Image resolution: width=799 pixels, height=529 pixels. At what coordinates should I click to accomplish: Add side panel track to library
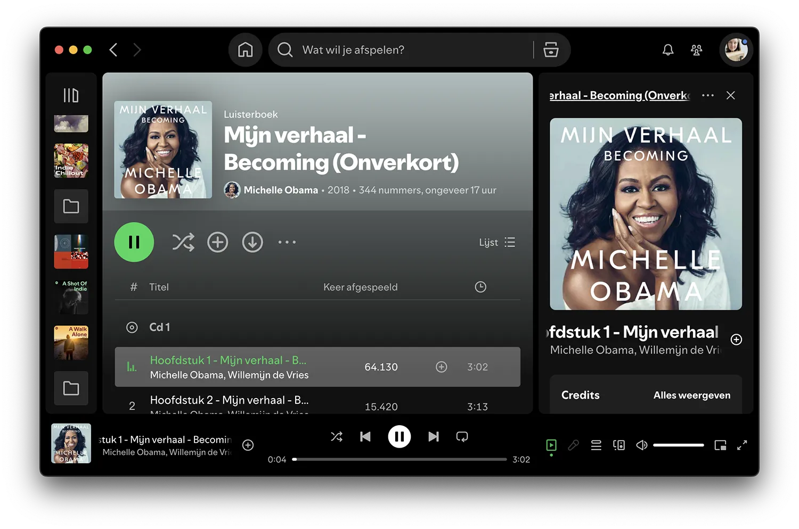736,340
